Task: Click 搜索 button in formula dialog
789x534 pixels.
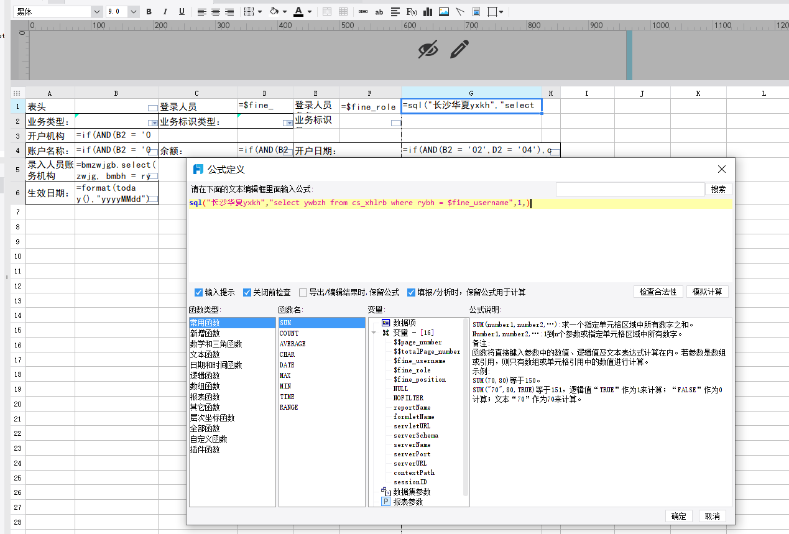Action: (x=718, y=189)
